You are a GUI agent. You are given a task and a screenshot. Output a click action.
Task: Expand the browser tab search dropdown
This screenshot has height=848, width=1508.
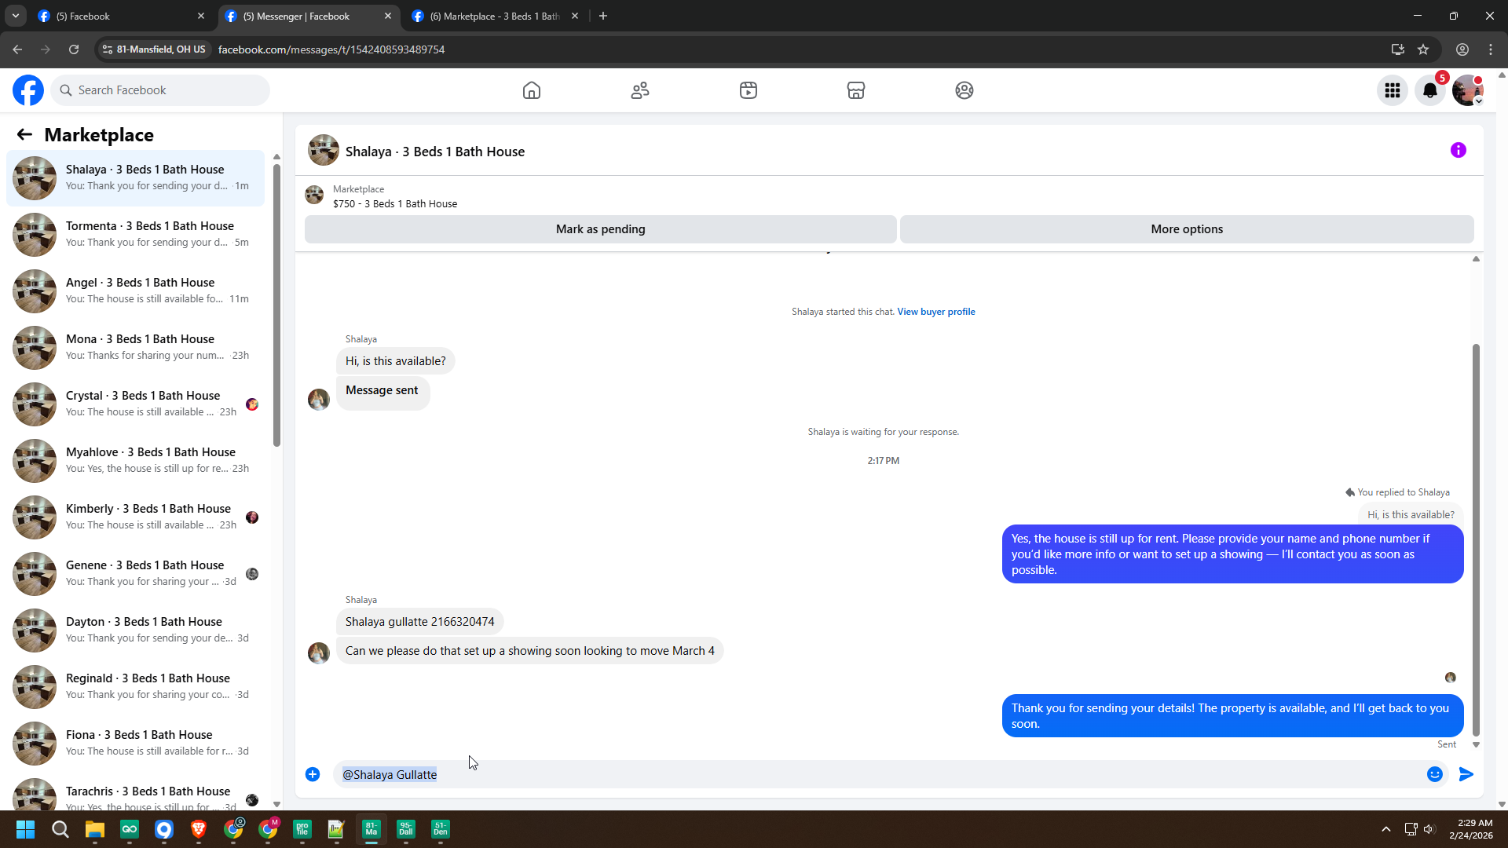click(x=15, y=16)
